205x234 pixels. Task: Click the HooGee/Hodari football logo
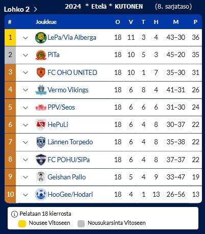pyautogui.click(x=41, y=194)
